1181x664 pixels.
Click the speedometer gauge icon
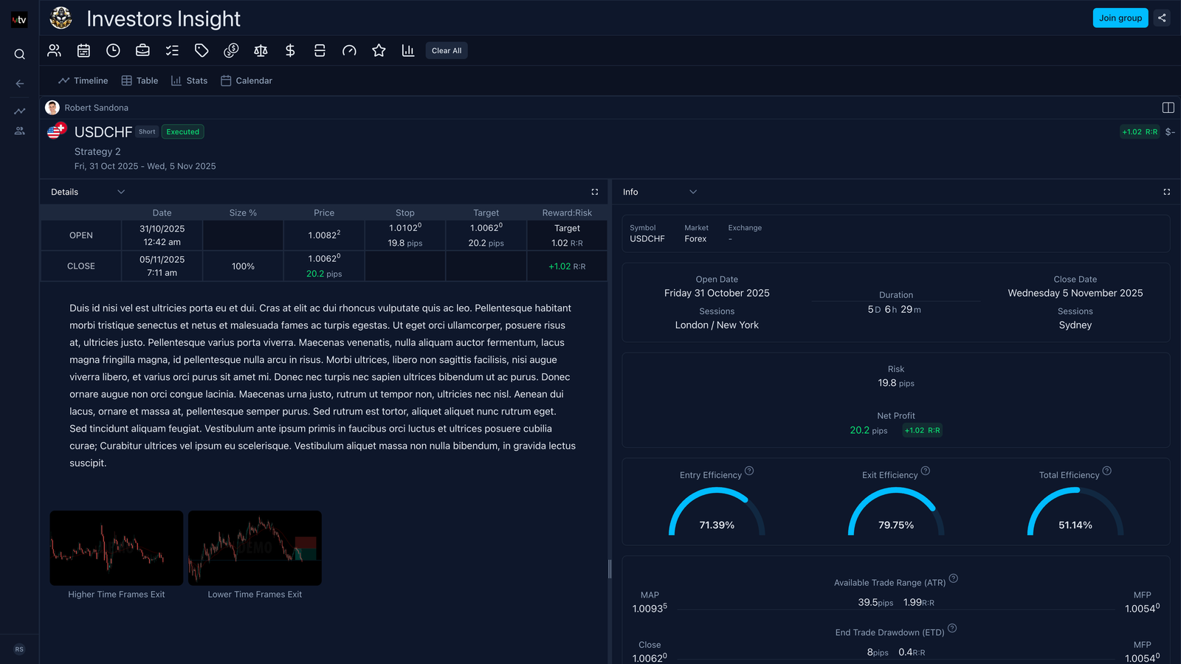(349, 51)
